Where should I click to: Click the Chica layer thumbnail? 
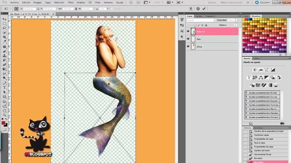click(193, 47)
